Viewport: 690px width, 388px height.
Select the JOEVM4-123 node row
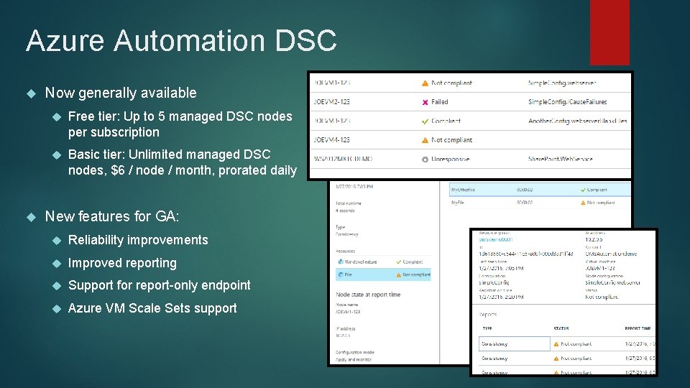(x=470, y=140)
